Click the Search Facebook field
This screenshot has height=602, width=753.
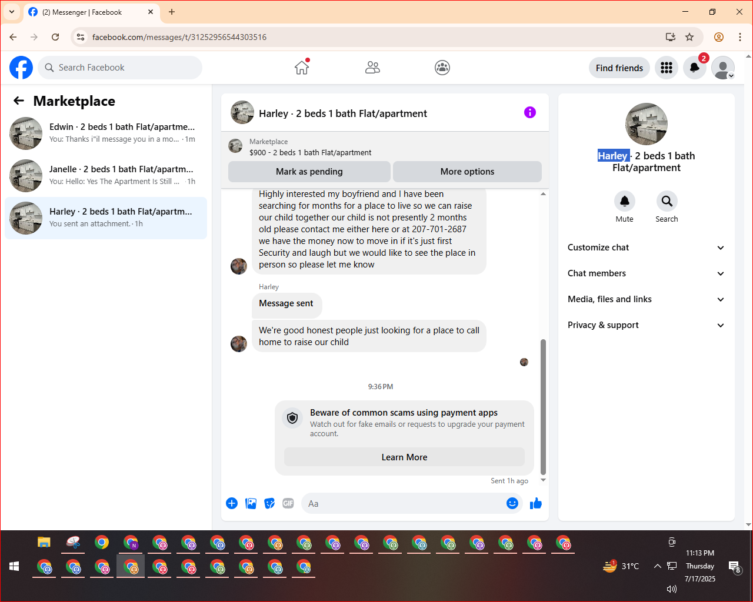[x=120, y=68]
